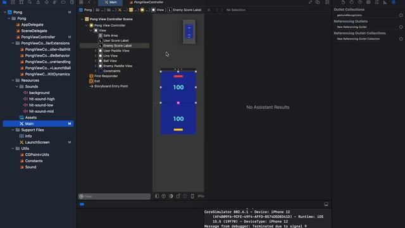Viewport: 405px width, 228px height.
Task: Collapse the Resources group
Action: (13, 80)
